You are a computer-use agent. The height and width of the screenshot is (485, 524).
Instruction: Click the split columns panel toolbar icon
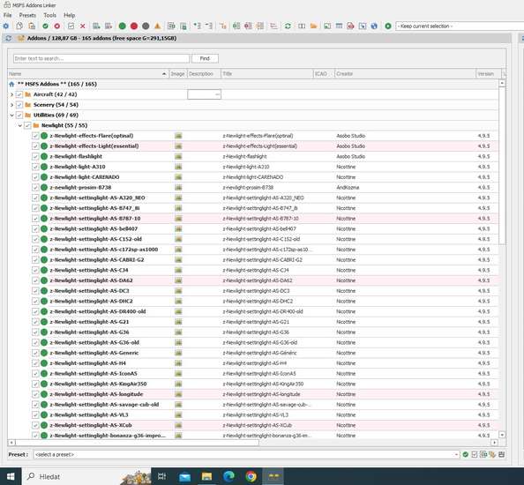coord(302,26)
